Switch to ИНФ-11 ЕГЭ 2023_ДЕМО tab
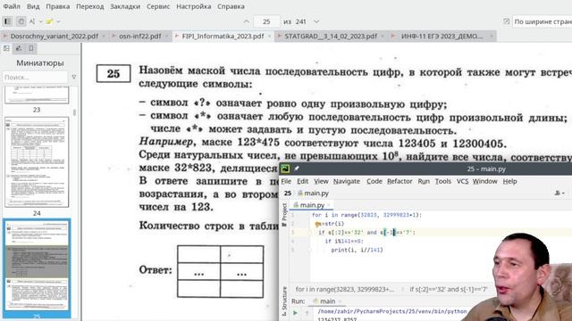This screenshot has width=572, height=321. [x=442, y=36]
